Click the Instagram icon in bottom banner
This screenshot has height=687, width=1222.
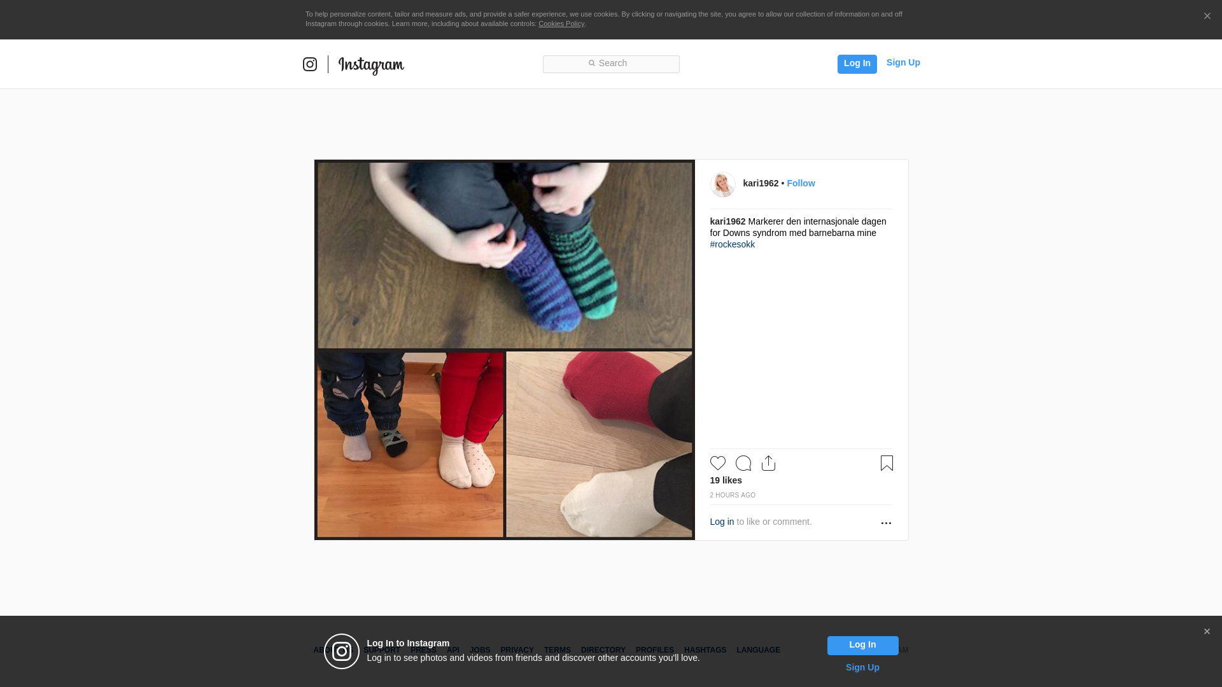pyautogui.click(x=342, y=651)
